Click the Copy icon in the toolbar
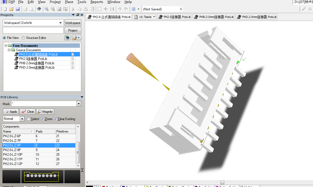This screenshot has height=187, width=313. coord(79,9)
